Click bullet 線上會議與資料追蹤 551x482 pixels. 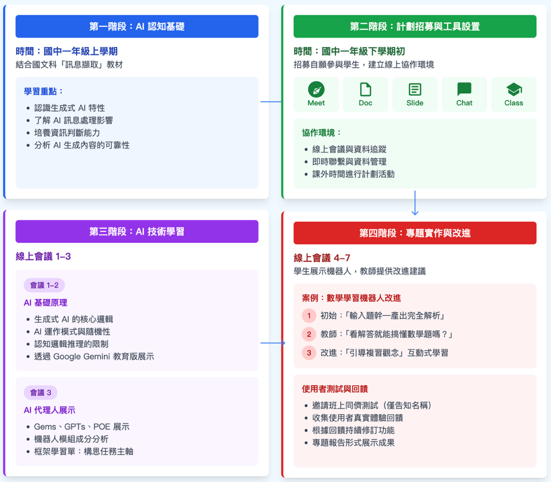[350, 149]
